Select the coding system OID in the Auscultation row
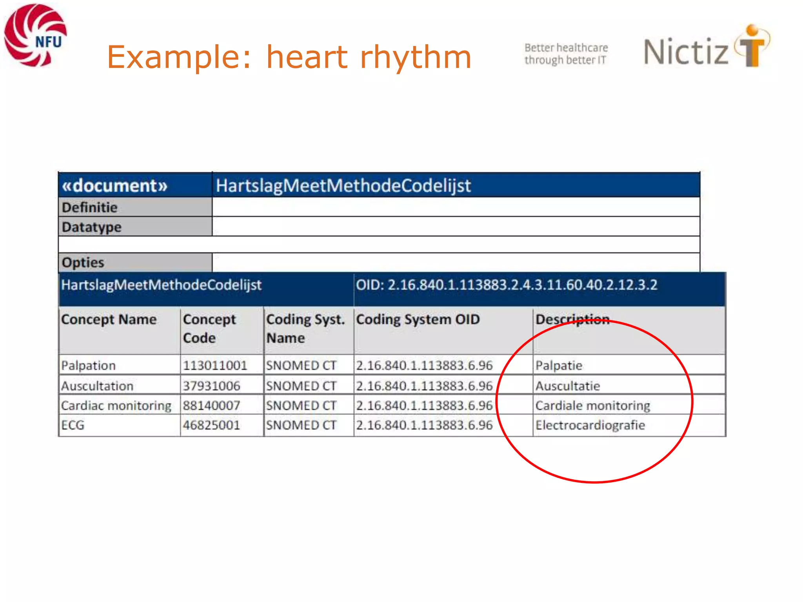The height and width of the screenshot is (602, 803). coord(443,385)
